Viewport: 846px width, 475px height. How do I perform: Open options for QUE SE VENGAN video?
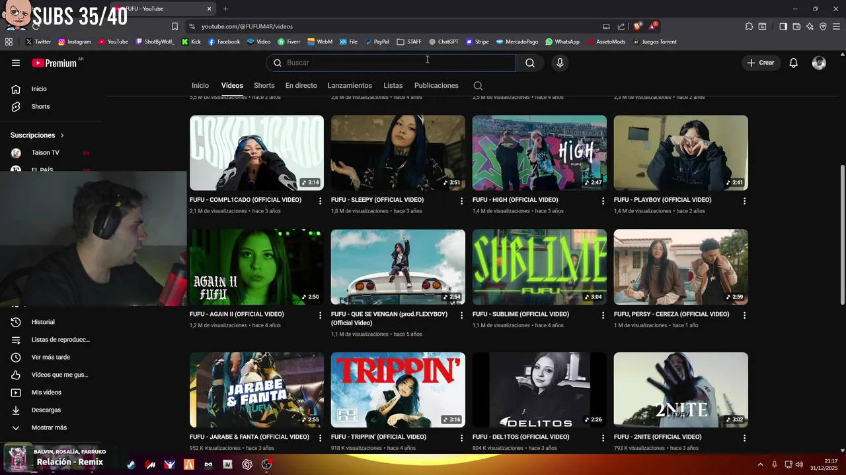click(462, 315)
